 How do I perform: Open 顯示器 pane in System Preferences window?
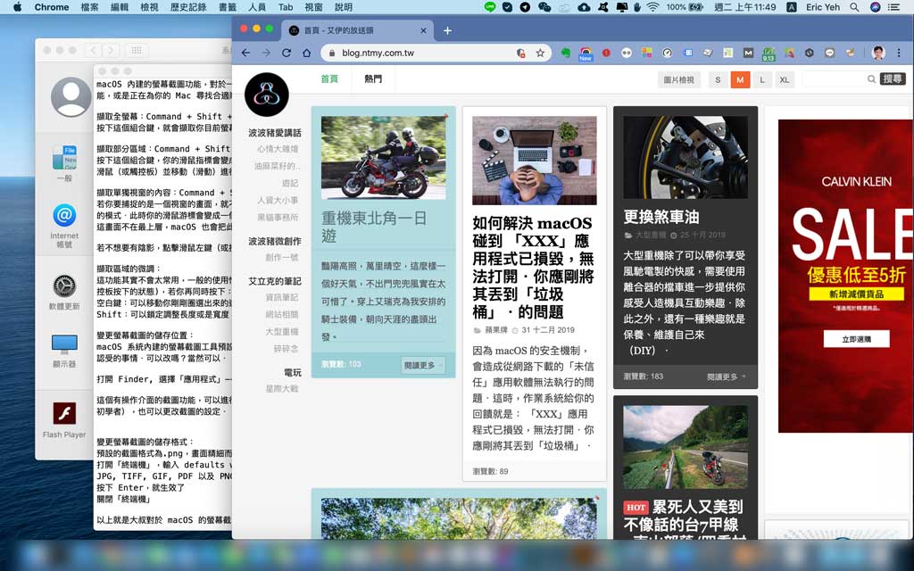[64, 352]
